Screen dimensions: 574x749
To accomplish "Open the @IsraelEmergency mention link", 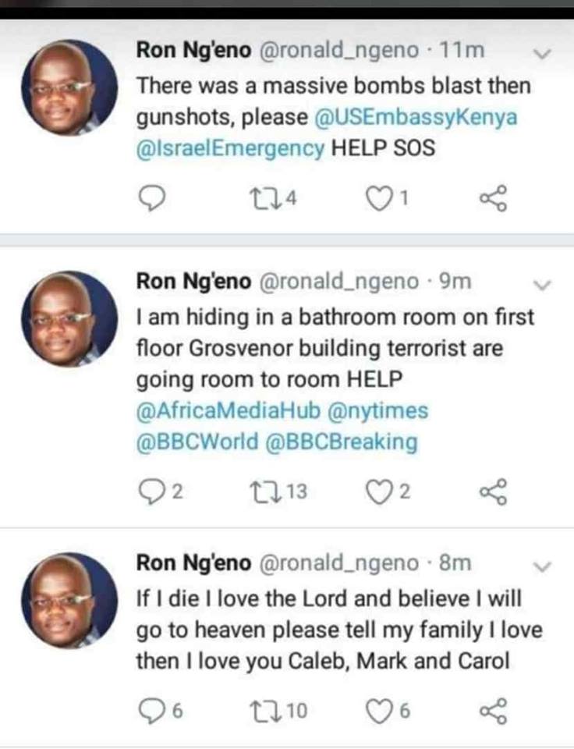I will pyautogui.click(x=231, y=148).
